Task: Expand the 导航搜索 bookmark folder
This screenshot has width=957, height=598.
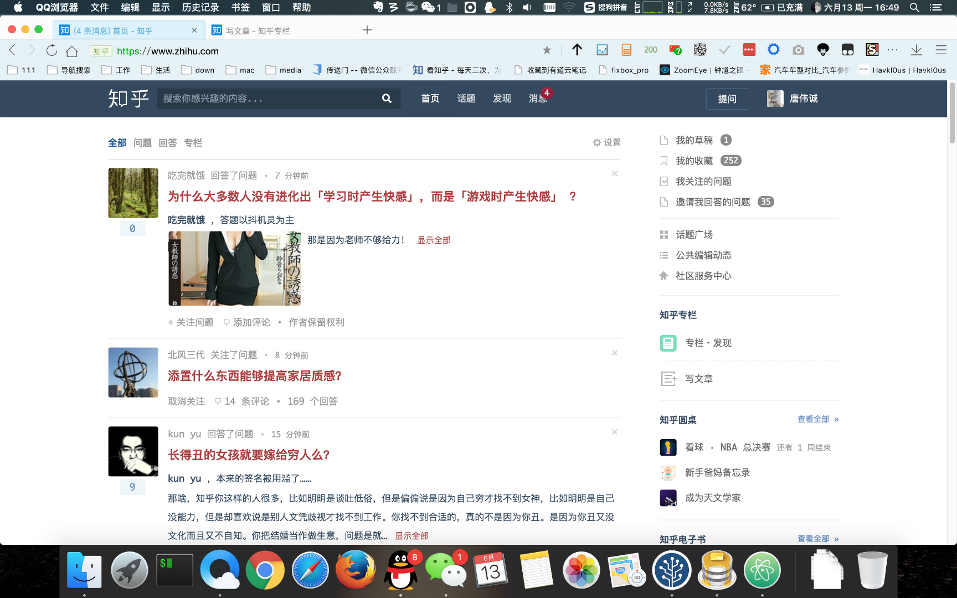Action: click(x=69, y=70)
